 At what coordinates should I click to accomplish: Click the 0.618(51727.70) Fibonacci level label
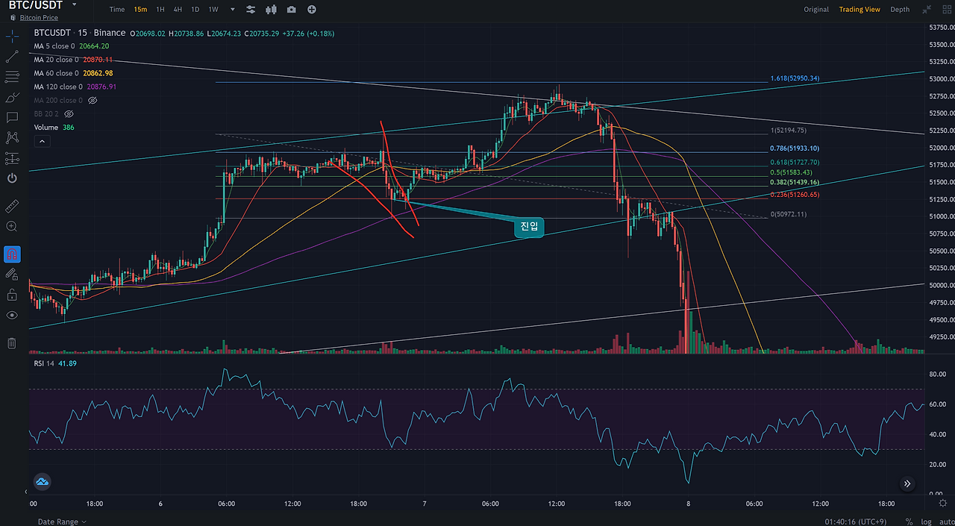point(795,162)
